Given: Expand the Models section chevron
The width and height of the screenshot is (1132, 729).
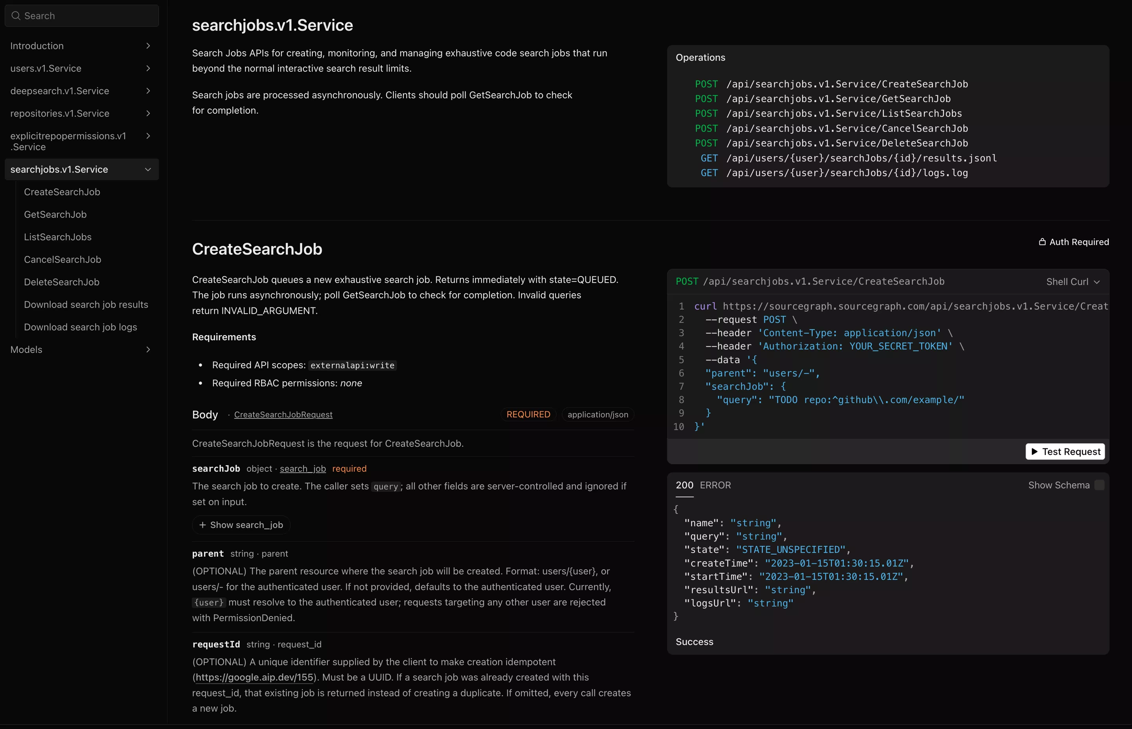Looking at the screenshot, I should tap(148, 349).
